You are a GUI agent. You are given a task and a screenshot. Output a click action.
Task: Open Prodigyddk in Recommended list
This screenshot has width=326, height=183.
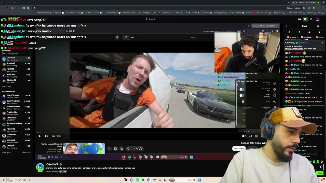click(16, 113)
